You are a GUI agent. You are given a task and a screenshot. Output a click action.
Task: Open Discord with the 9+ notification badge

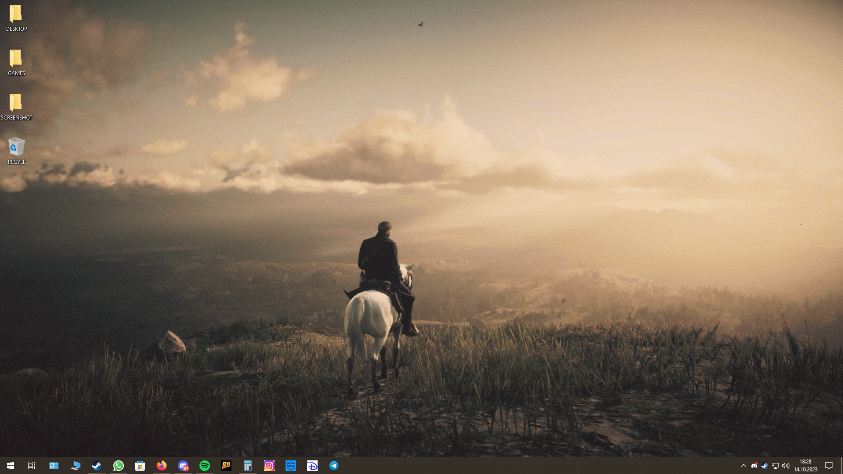[183, 466]
